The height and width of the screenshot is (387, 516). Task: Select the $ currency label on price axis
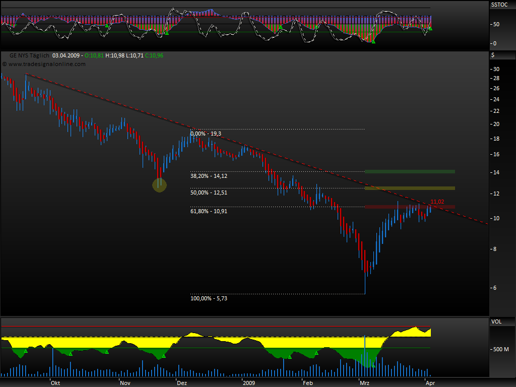(x=493, y=55)
